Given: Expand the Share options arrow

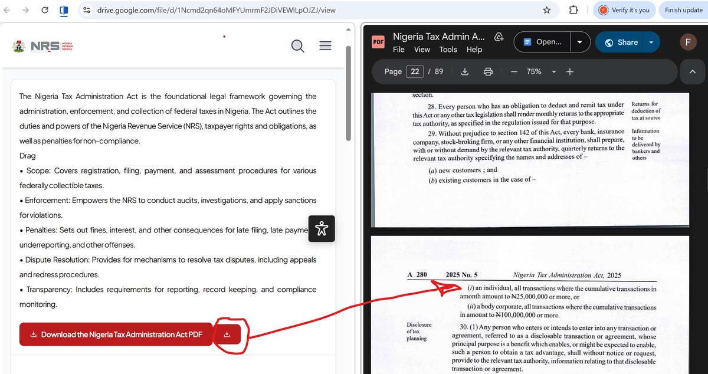Looking at the screenshot, I should click(651, 42).
